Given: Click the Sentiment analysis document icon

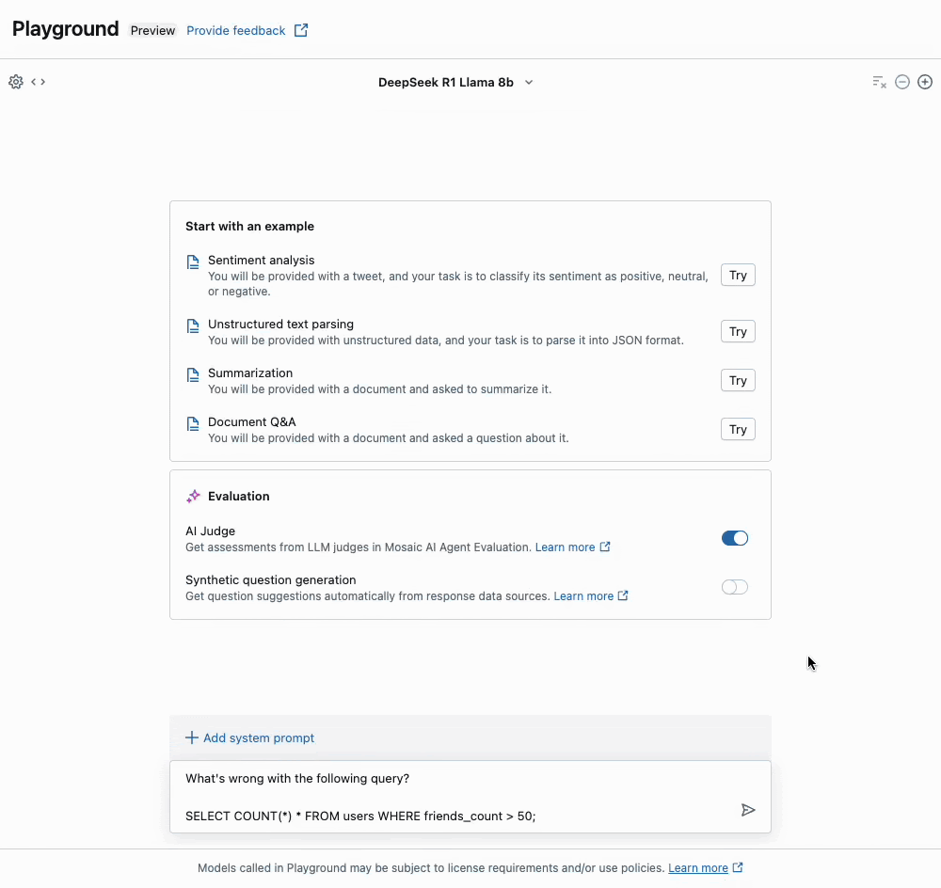Looking at the screenshot, I should pos(193,262).
